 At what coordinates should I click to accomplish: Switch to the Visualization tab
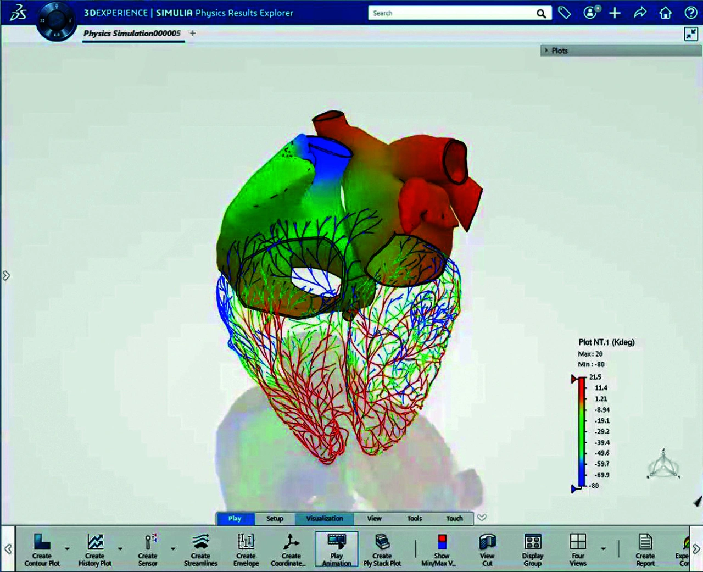coord(324,519)
